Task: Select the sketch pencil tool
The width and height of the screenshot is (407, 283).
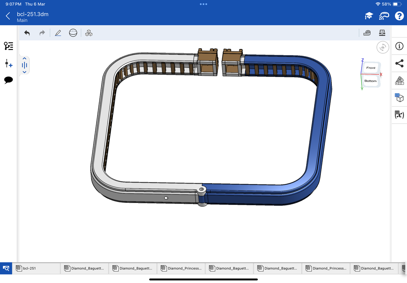Action: click(x=58, y=33)
